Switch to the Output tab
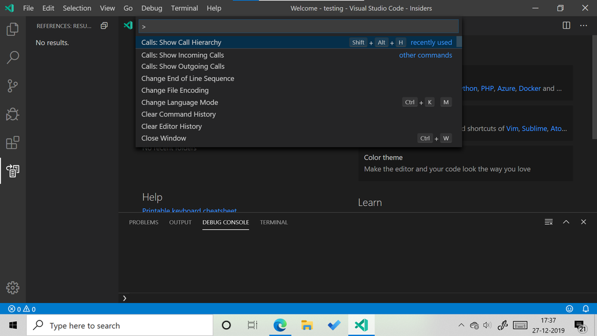Image resolution: width=597 pixels, height=336 pixels. [180, 222]
